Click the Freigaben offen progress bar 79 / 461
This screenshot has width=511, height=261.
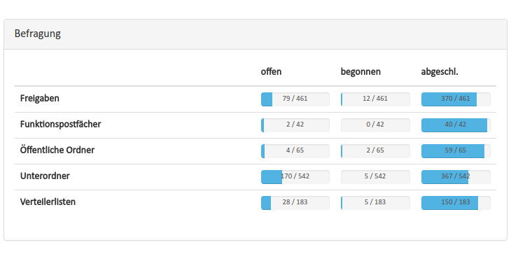point(295,99)
